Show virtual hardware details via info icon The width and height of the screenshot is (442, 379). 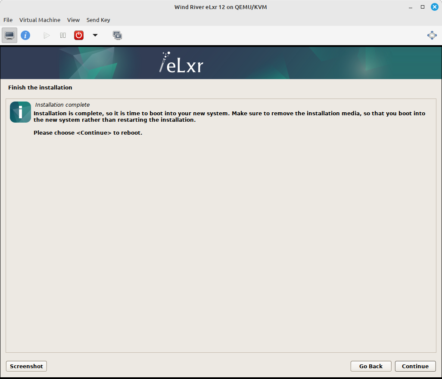(25, 35)
